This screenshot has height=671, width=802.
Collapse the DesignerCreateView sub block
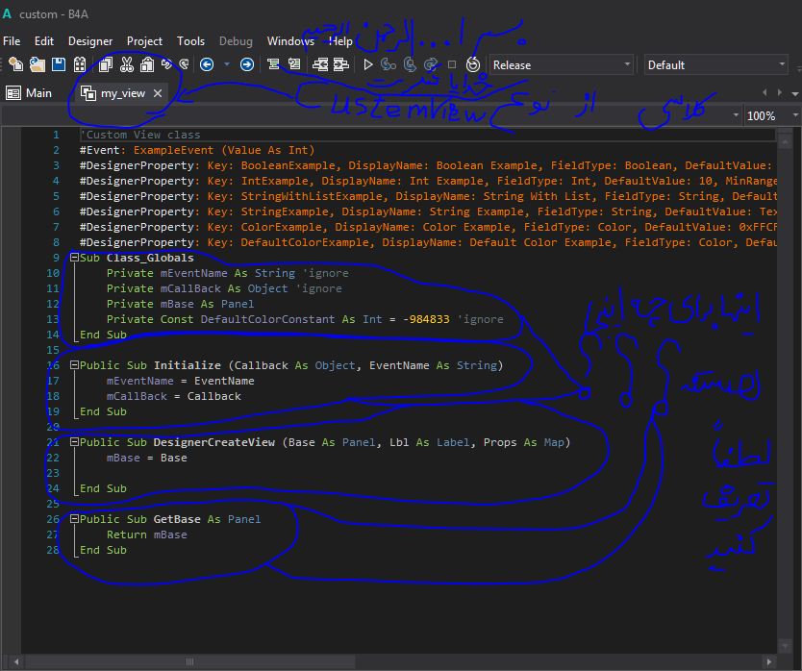[74, 442]
